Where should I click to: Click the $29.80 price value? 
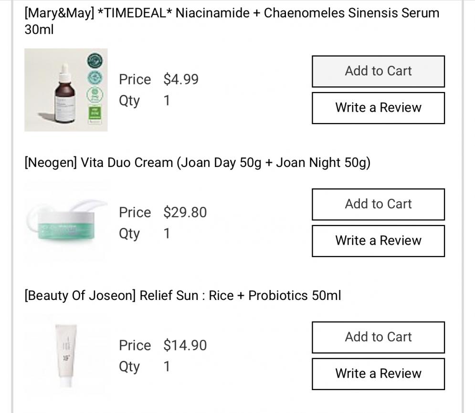185,212
